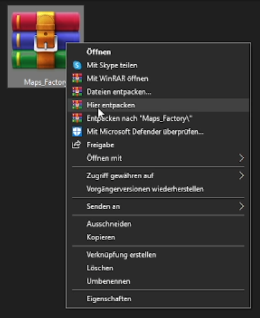
Task: Click the WinRAR icon beside Hier entpacken
Action: pyautogui.click(x=77, y=105)
